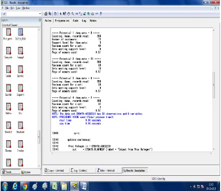The image size is (221, 191).
Task: Click the volume icon in system tray
Action: coord(195,187)
